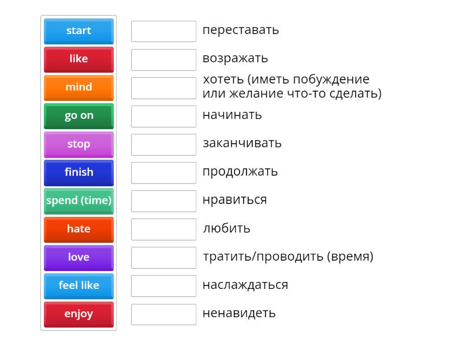The width and height of the screenshot is (462, 346).
Task: Click the answer box next to 'любить'
Action: (163, 229)
